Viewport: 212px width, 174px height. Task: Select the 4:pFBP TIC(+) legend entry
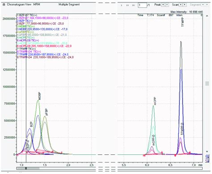25,32
